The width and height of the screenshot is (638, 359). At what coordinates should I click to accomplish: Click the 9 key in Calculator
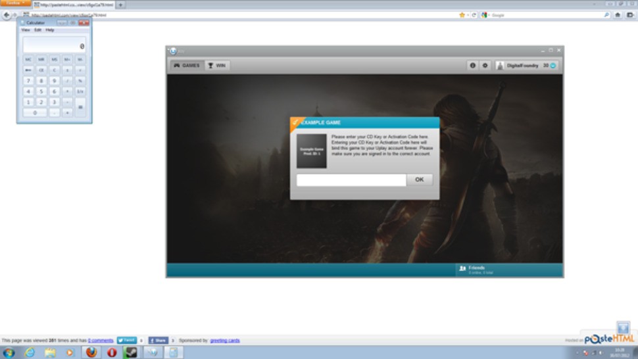[x=54, y=80]
